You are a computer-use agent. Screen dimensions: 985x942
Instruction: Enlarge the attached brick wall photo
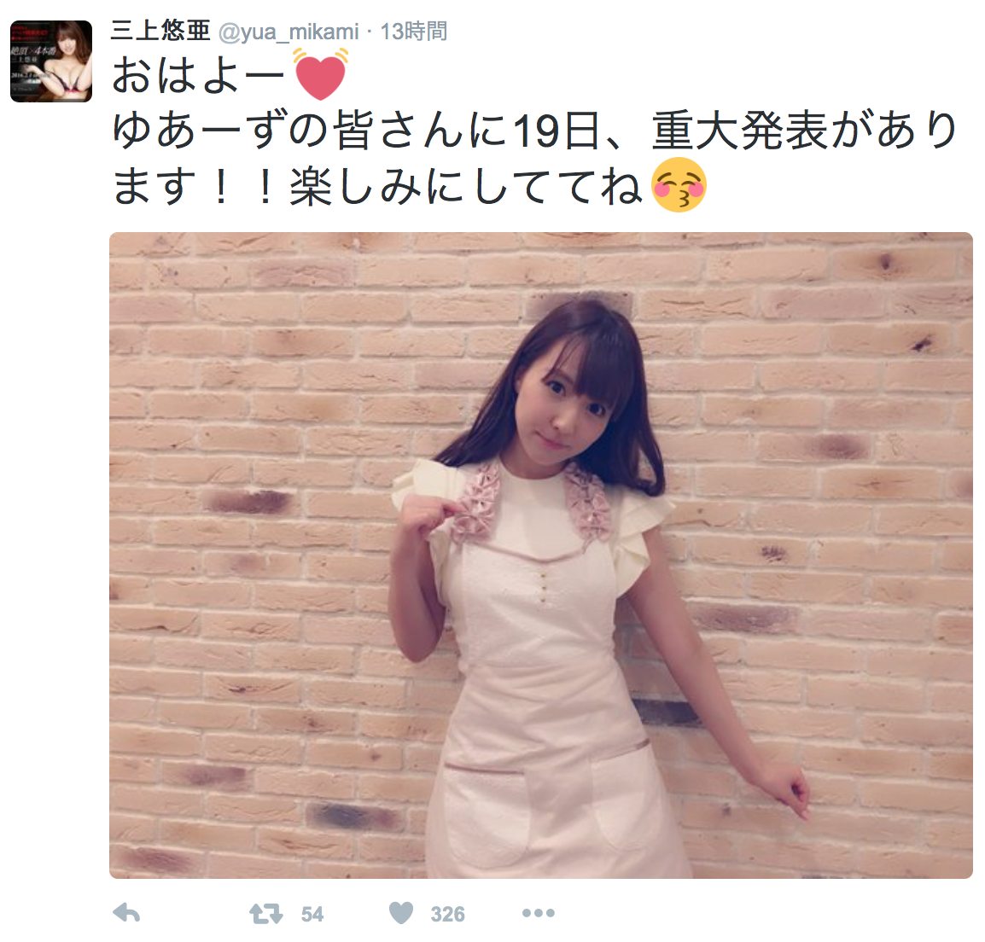541,555
